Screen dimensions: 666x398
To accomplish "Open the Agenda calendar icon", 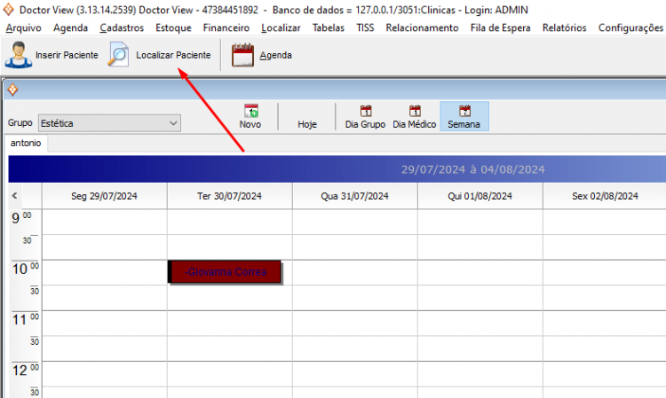I will click(x=242, y=55).
